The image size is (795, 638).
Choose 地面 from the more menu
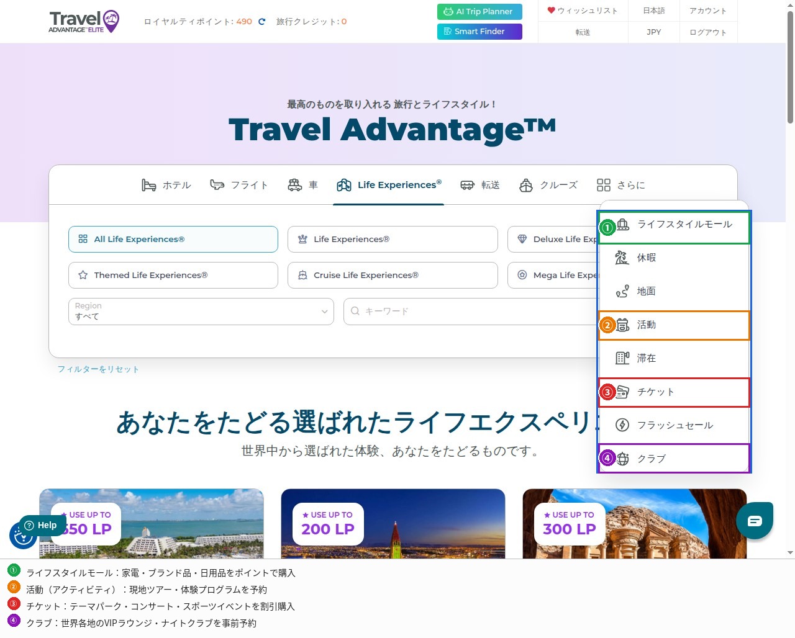click(675, 291)
